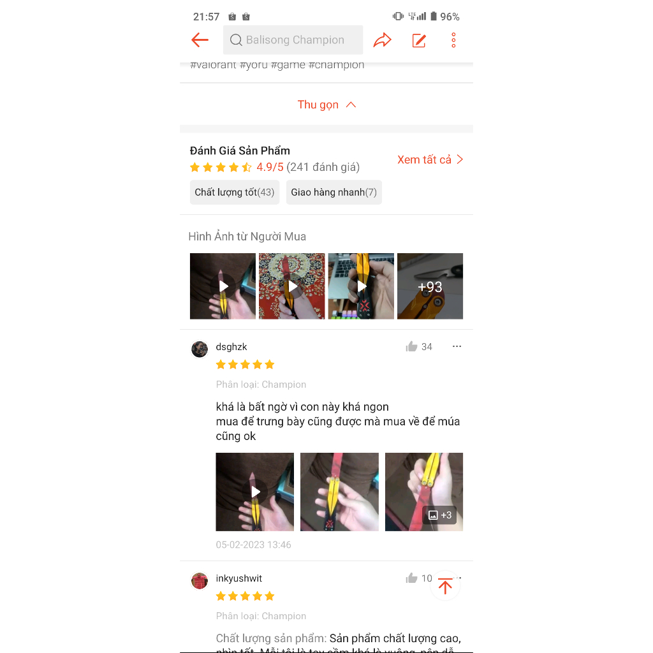Focus the Balisong Champion search field
The height and width of the screenshot is (653, 653).
point(293,40)
